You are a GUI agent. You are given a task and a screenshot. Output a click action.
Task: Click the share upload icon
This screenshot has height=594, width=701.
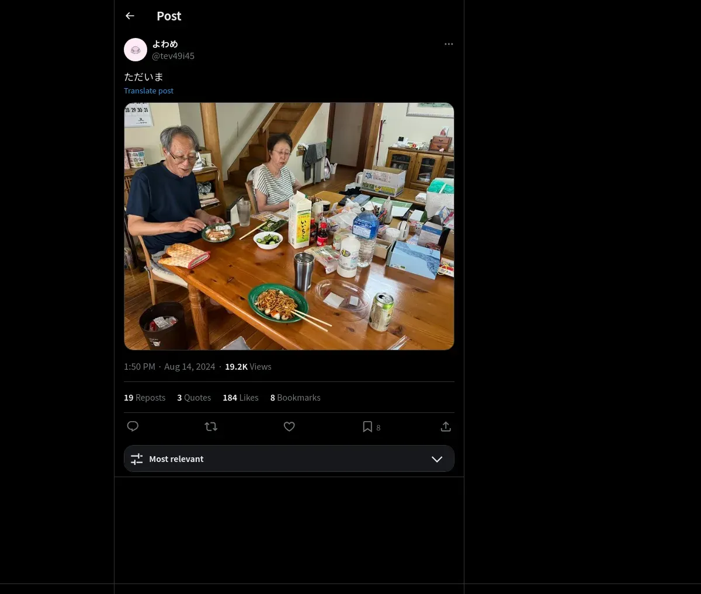pyautogui.click(x=446, y=427)
